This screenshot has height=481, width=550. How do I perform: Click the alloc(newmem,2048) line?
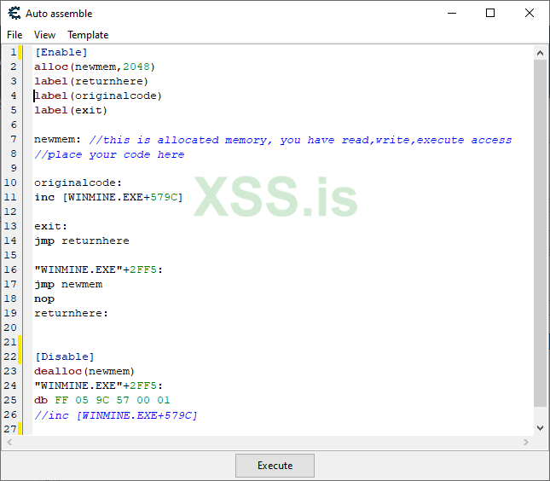pos(95,67)
